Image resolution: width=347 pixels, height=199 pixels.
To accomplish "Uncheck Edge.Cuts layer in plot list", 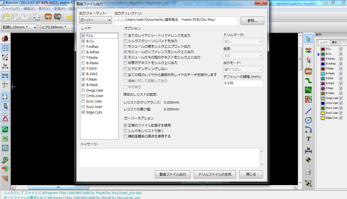I will 83,112.
